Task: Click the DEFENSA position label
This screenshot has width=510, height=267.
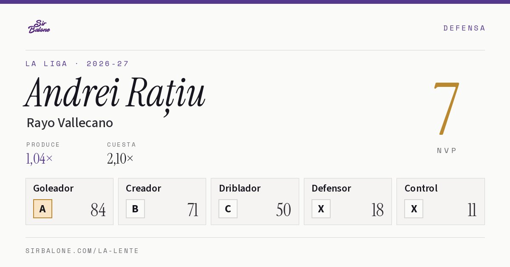Action: tap(464, 28)
